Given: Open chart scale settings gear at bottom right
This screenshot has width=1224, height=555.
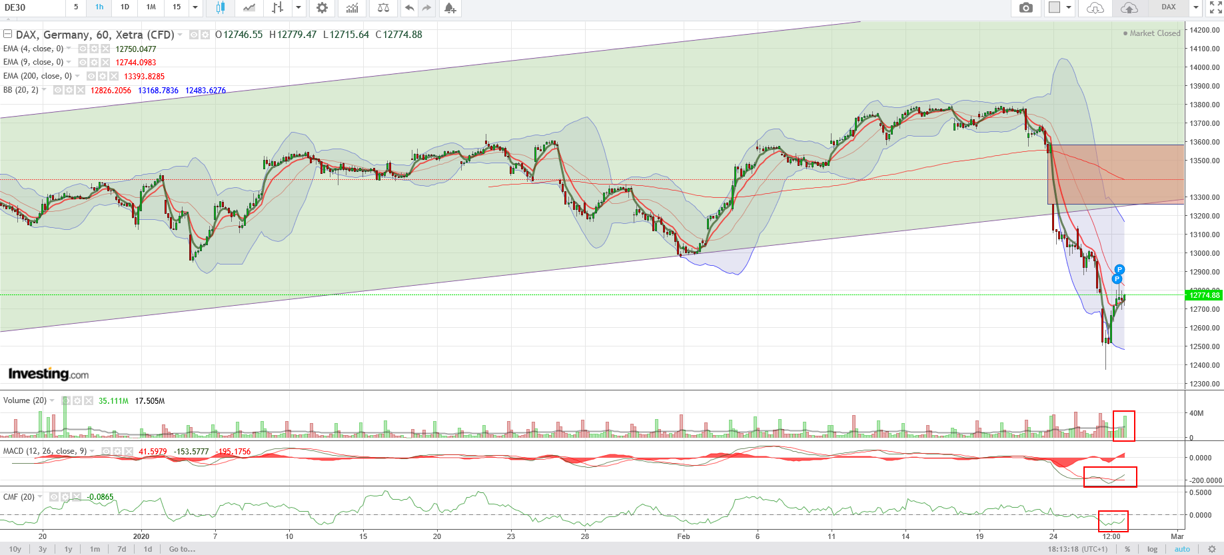Looking at the screenshot, I should [1212, 549].
